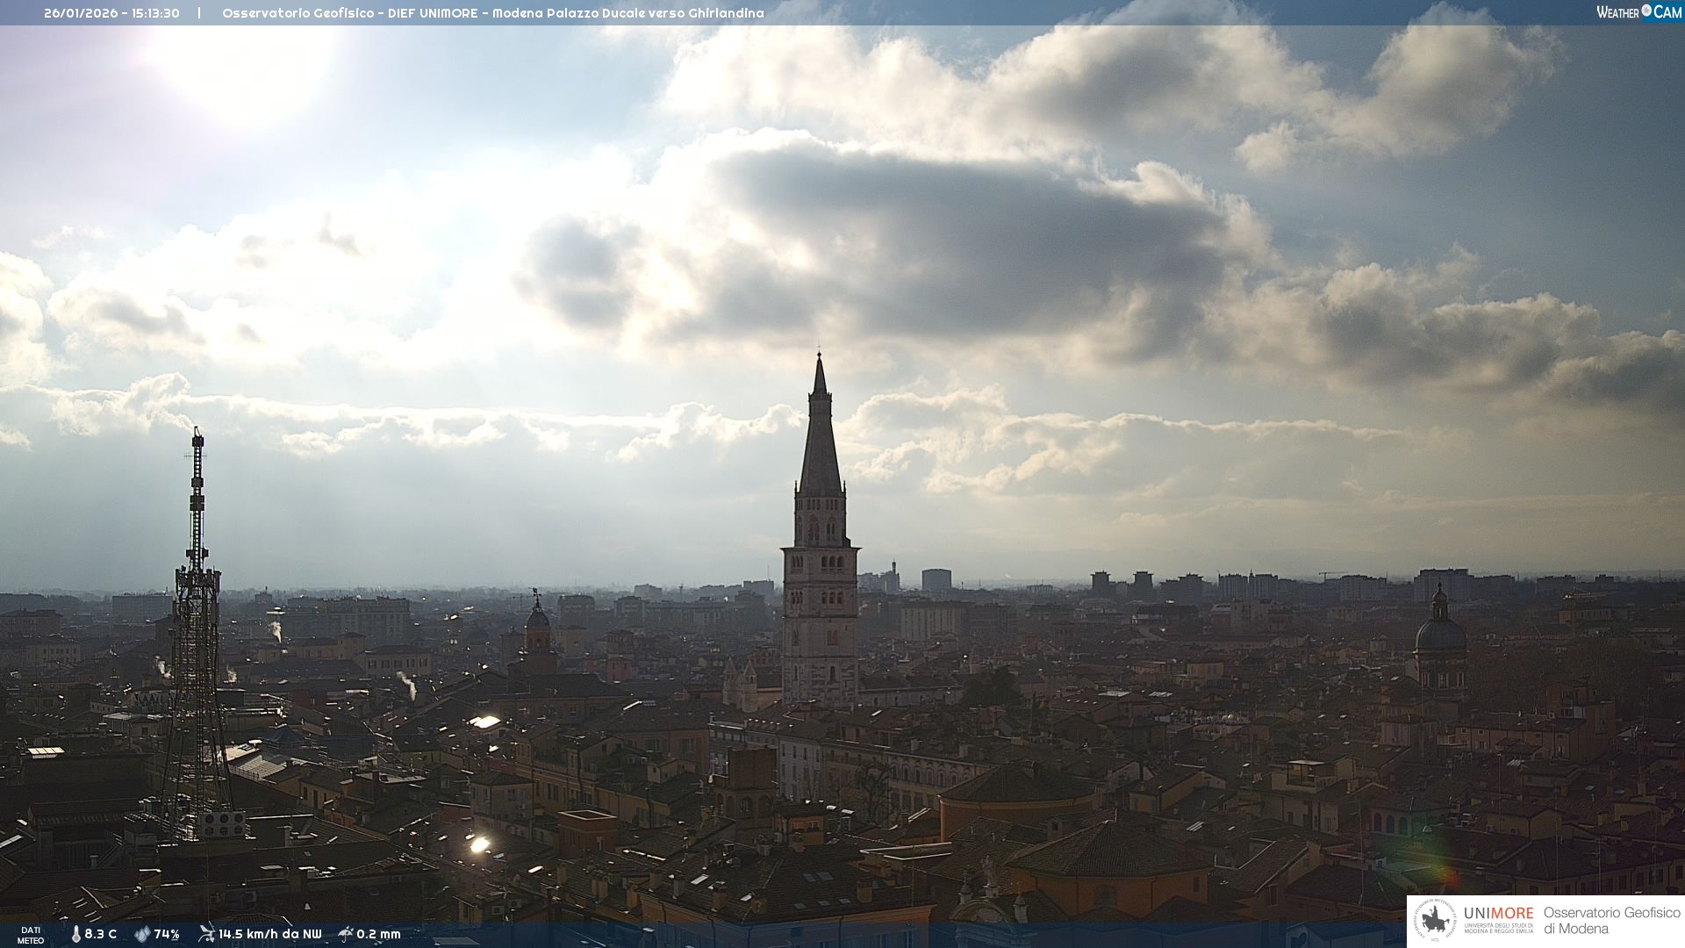This screenshot has width=1685, height=948.
Task: Click the wind anemometer icon
Action: (x=206, y=934)
